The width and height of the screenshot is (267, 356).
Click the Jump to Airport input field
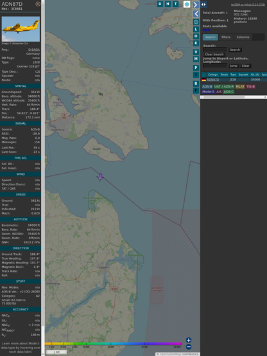pyautogui.click(x=215, y=66)
